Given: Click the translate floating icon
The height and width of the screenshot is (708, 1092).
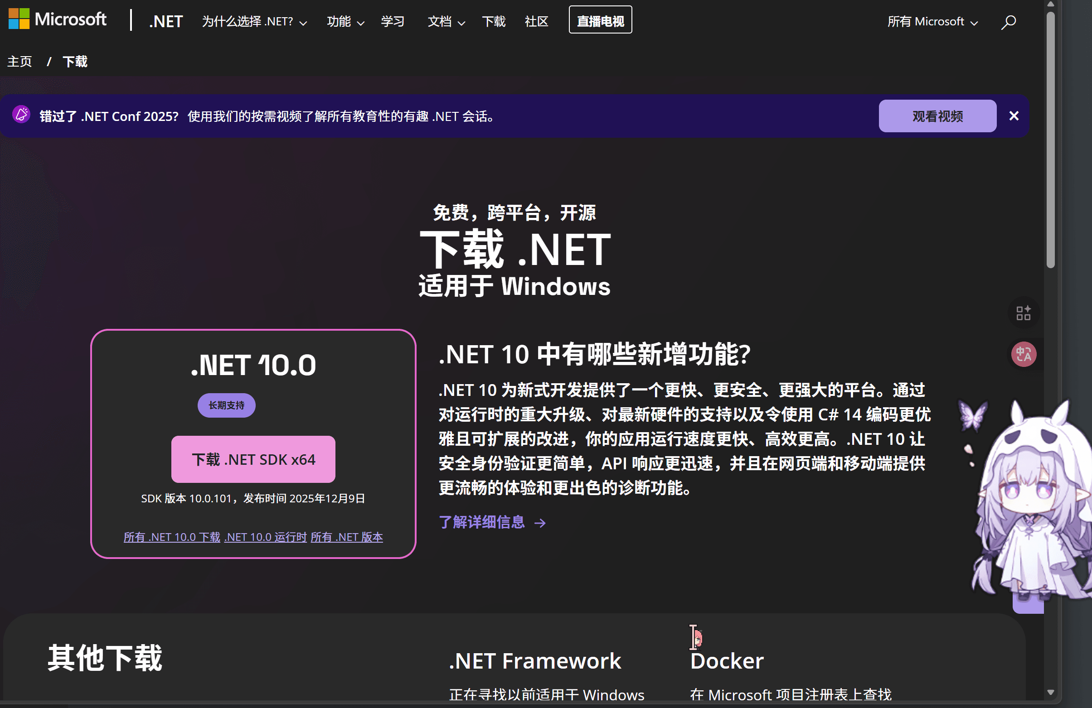Looking at the screenshot, I should click(1023, 354).
